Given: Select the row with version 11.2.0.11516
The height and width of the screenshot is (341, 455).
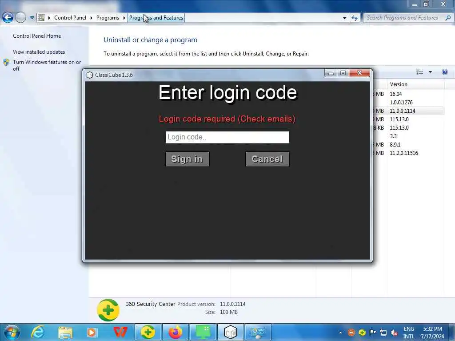Looking at the screenshot, I should (403, 153).
